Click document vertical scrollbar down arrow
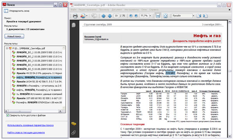This screenshot has height=140, width=234. coord(230,136)
